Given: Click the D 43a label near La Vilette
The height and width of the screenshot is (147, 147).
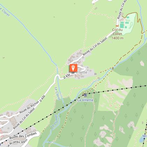Looking at the screenshot, I should pyautogui.click(x=67, y=77).
